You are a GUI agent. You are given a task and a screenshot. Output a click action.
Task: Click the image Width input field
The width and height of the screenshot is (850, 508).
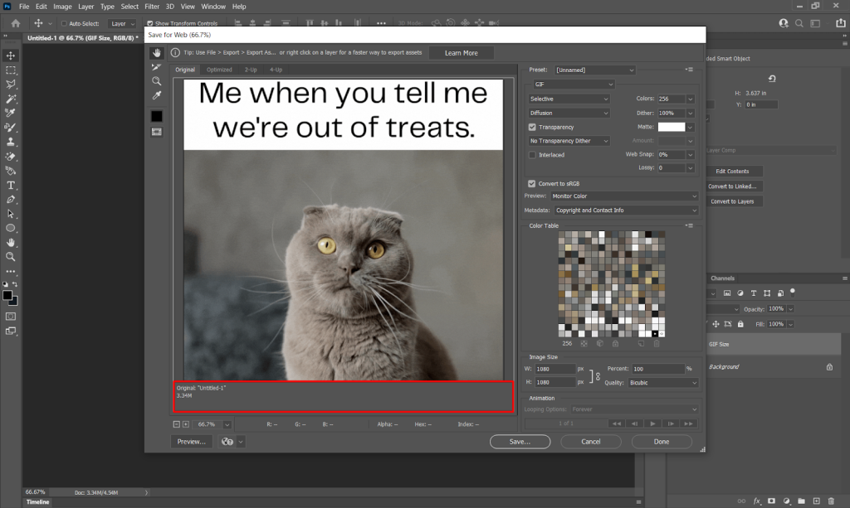(x=555, y=369)
